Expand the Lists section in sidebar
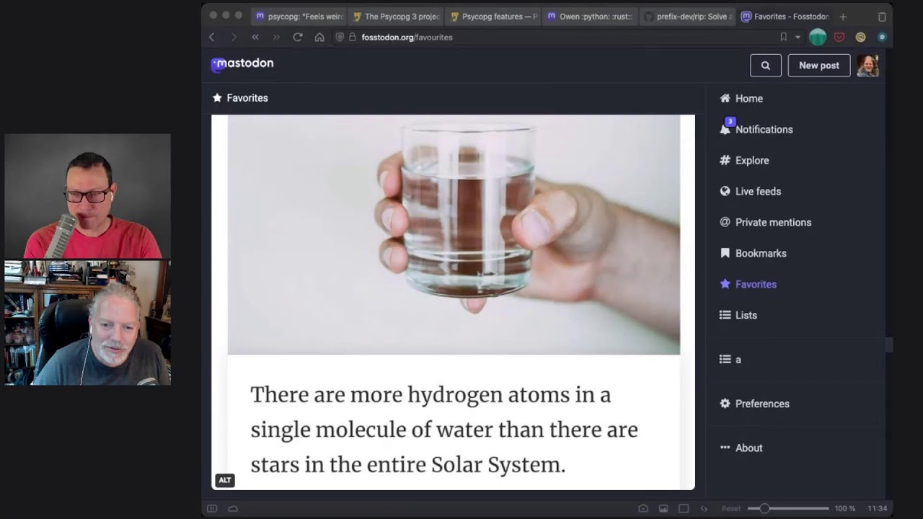The height and width of the screenshot is (519, 923). tap(746, 315)
